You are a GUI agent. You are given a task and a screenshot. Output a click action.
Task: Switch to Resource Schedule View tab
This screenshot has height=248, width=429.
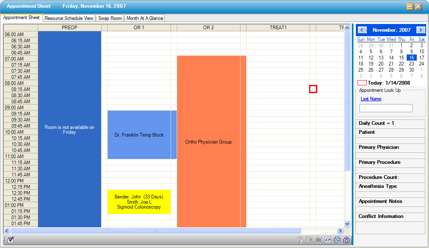tap(69, 18)
